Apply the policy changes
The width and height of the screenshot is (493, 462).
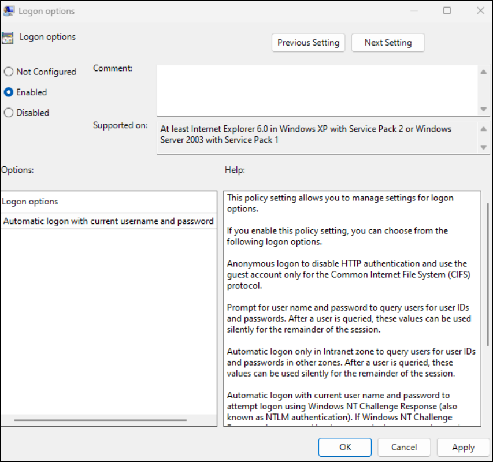[x=462, y=447]
